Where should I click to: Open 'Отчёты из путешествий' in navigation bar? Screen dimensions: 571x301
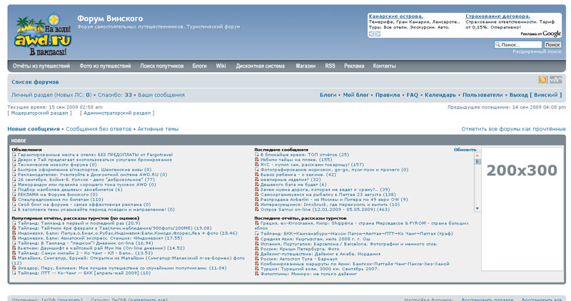(x=41, y=66)
